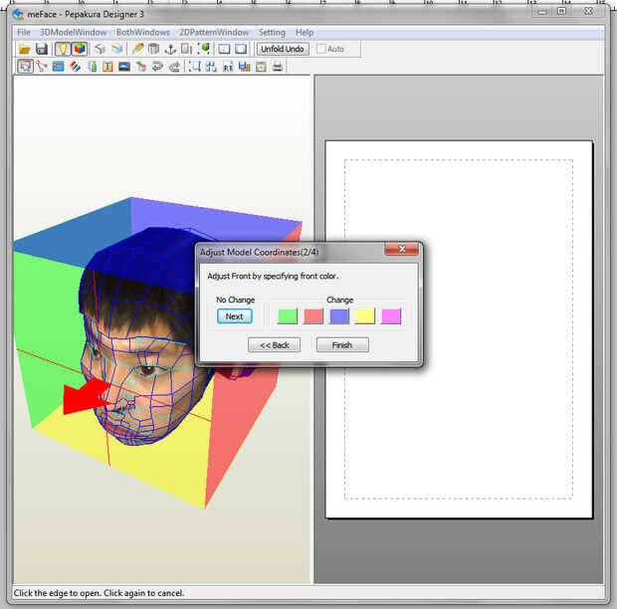Select the join/disjoin edge tool icon

42,67
